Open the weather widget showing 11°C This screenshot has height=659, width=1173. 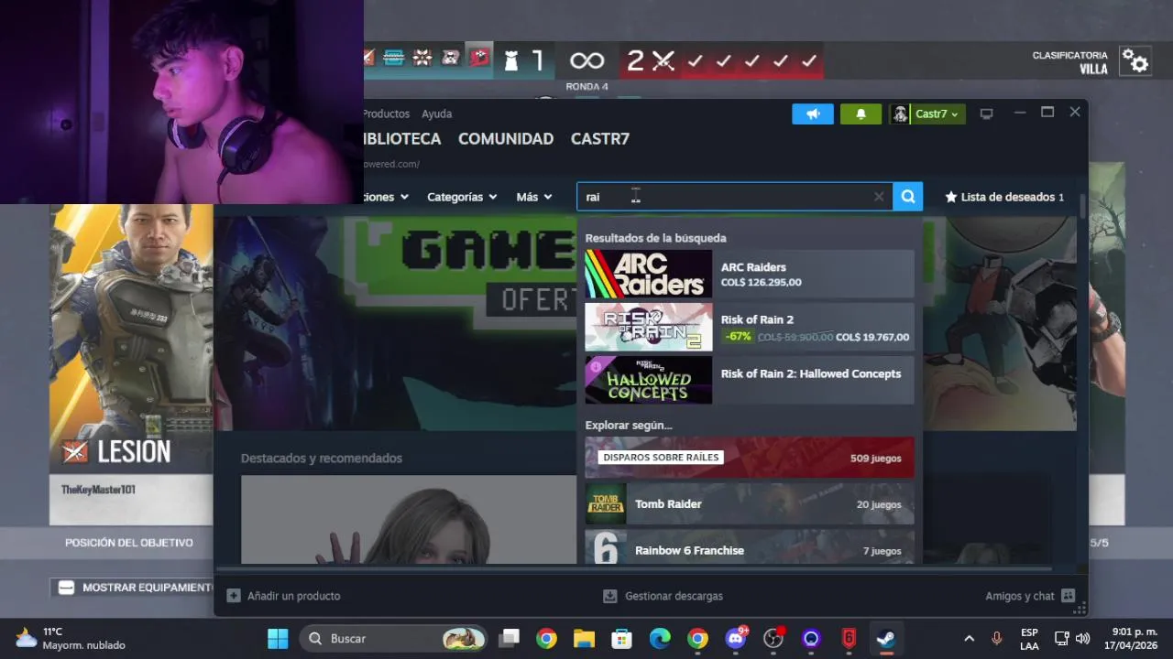click(x=70, y=638)
